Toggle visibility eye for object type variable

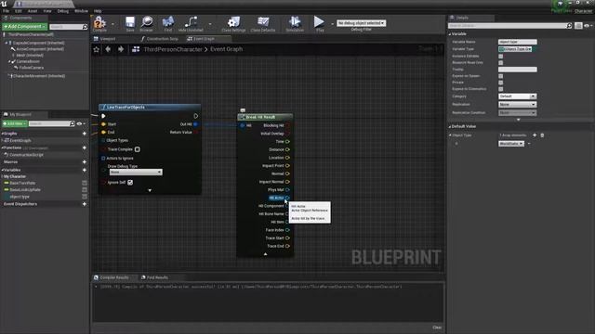pyautogui.click(x=85, y=197)
